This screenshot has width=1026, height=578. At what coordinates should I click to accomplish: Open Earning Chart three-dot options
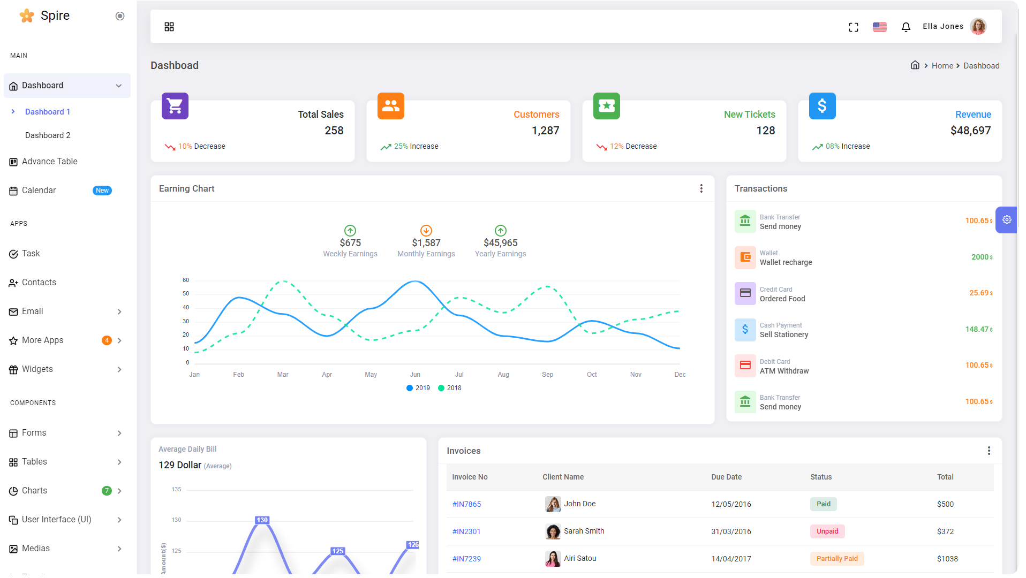701,188
